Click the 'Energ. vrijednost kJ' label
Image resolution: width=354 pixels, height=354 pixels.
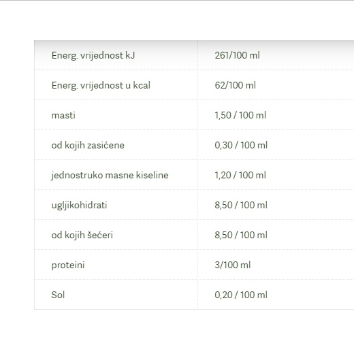pyautogui.click(x=93, y=55)
